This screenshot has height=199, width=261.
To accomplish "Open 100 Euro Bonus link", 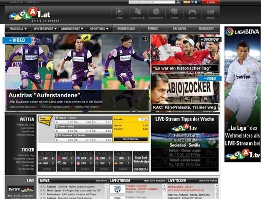I will tap(25, 135).
